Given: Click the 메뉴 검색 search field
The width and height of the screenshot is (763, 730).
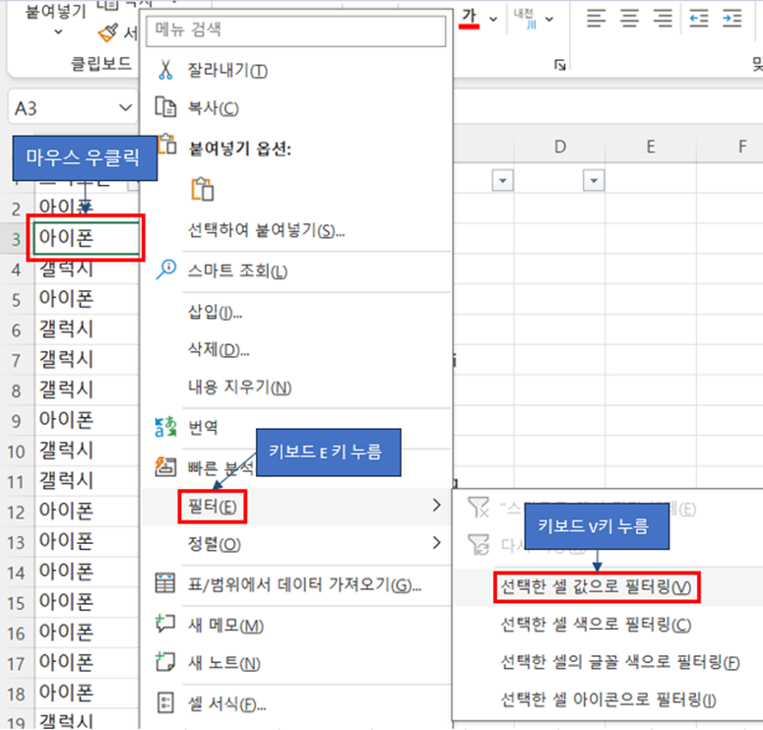Looking at the screenshot, I should tap(296, 30).
